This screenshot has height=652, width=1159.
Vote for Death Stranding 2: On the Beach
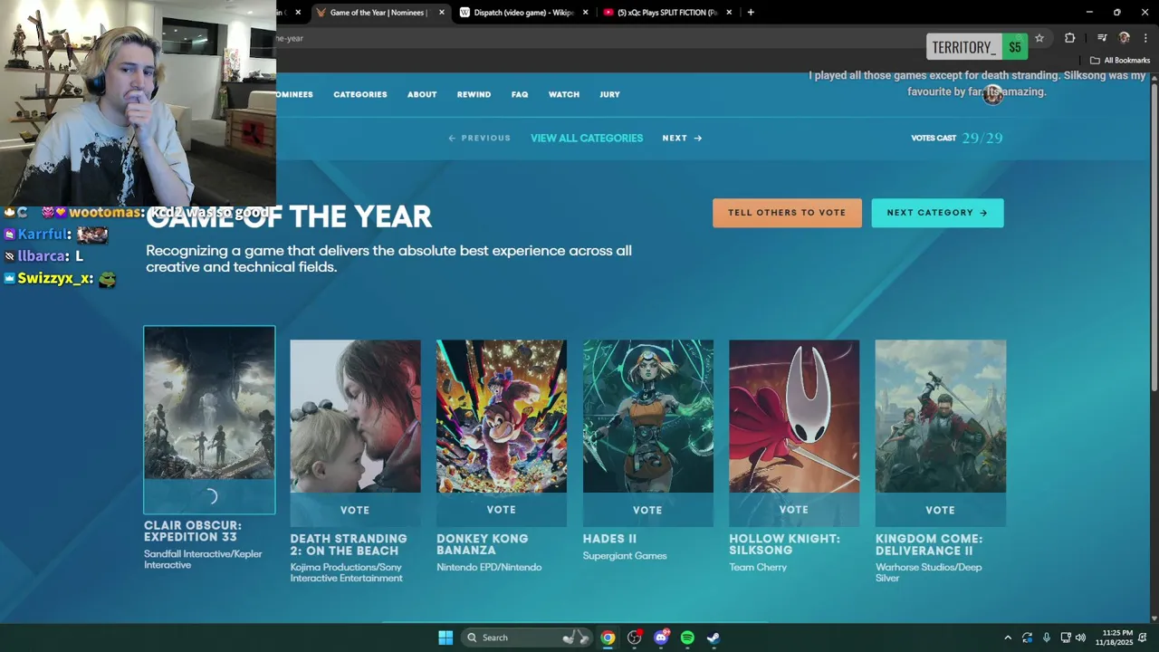coord(355,510)
